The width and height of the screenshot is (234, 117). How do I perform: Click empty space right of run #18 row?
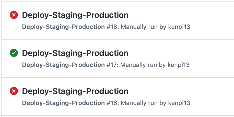tap(212, 20)
